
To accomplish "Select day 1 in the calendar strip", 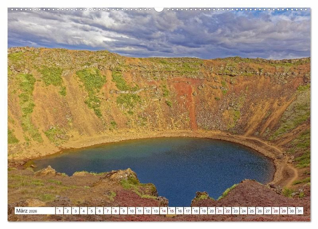I will point(60,211).
